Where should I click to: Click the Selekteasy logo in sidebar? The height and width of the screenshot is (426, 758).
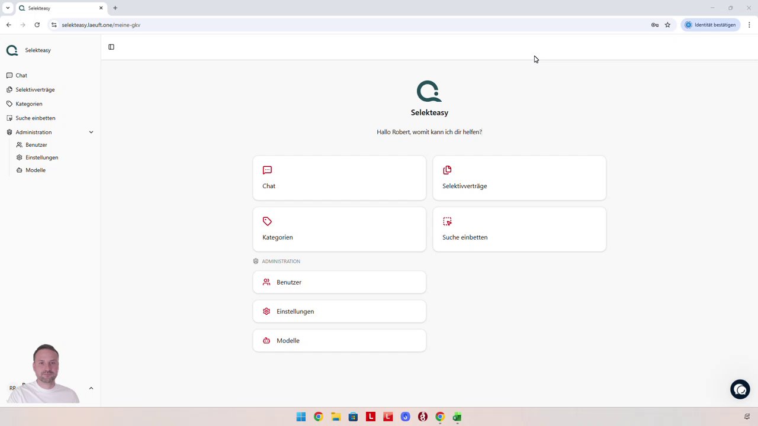[12, 50]
